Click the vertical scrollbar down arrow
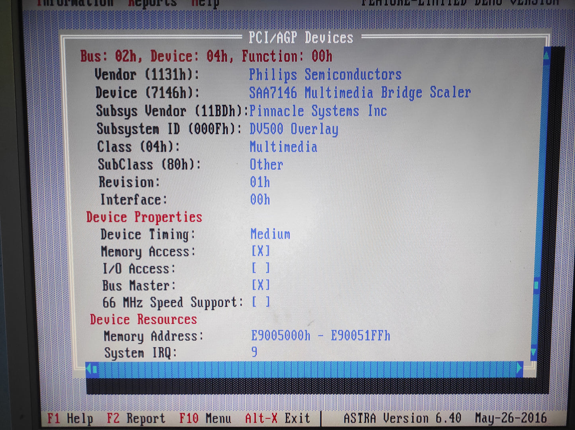 pos(534,352)
